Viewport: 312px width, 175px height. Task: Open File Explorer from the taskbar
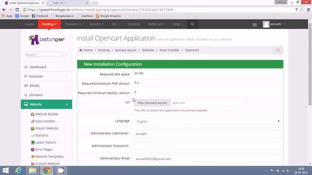click(x=33, y=171)
